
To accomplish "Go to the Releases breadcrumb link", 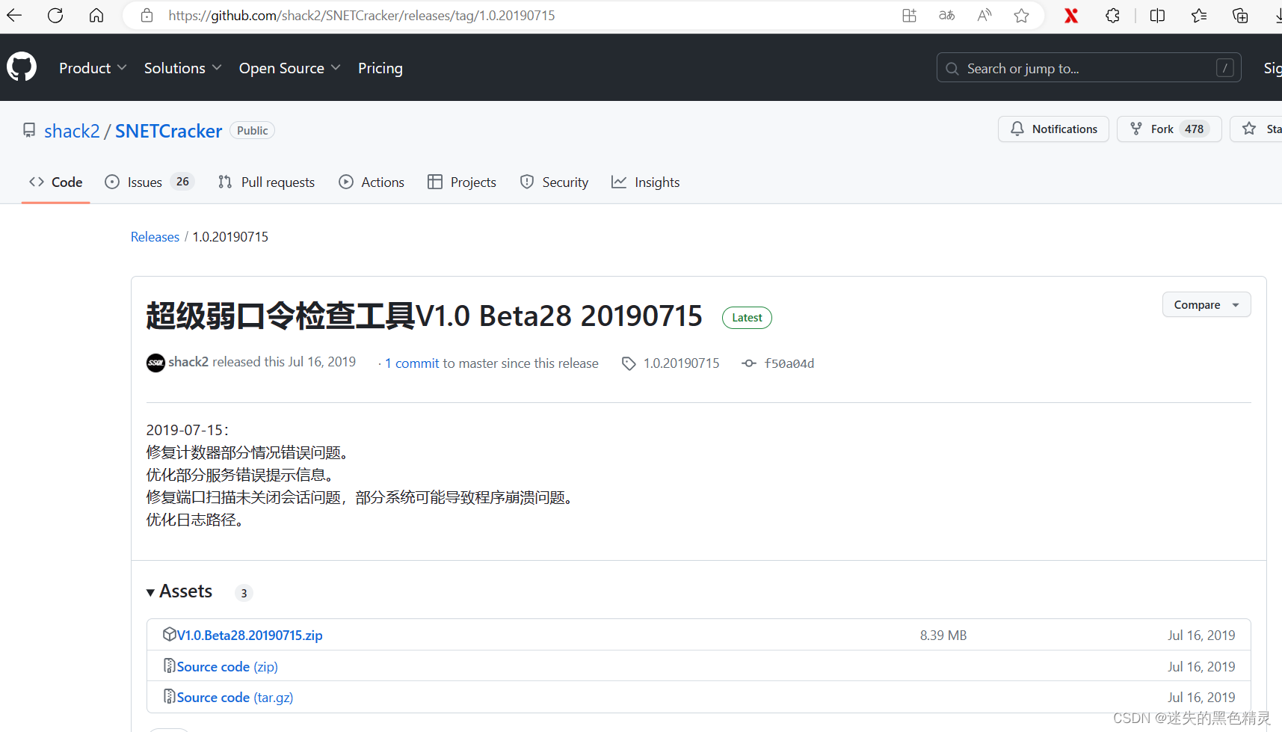I will pos(155,237).
